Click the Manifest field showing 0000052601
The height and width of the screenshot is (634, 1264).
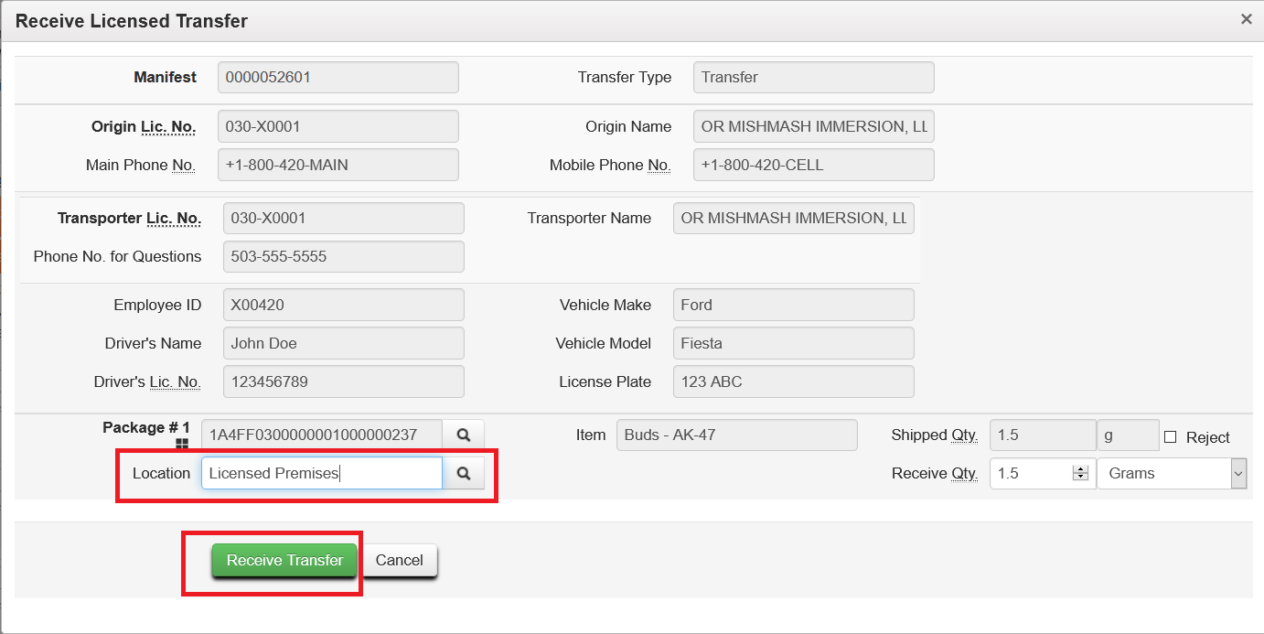338,78
